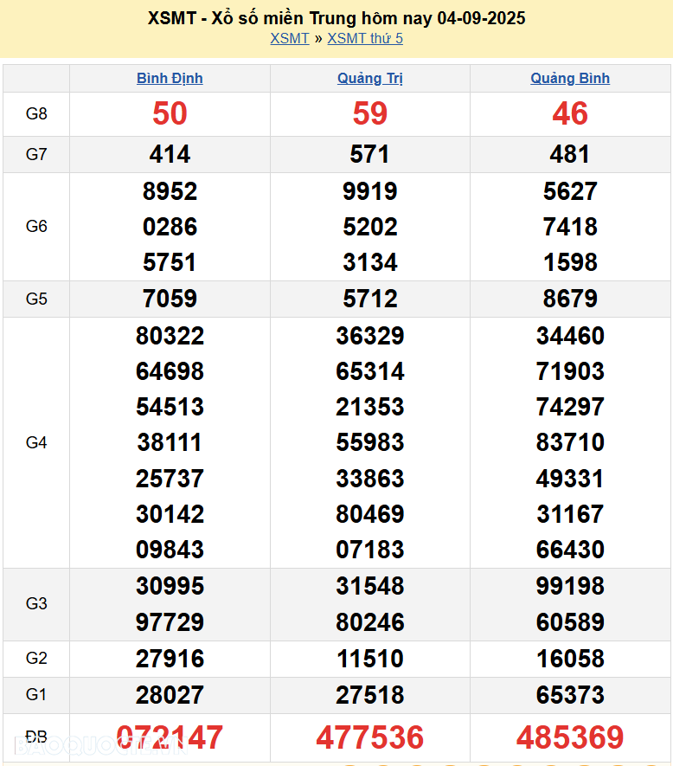This screenshot has width=673, height=766.
Task: Select Bình Định G2 number 27916
Action: (x=170, y=659)
